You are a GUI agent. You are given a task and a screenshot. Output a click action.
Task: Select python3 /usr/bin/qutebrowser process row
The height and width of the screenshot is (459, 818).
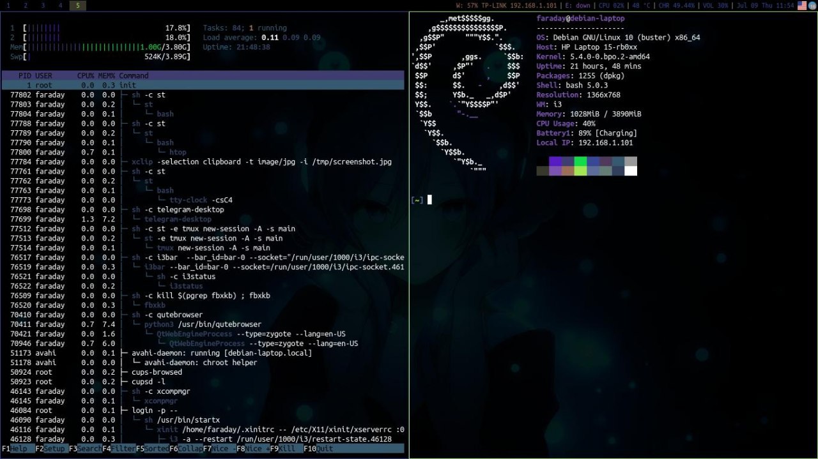coord(203,324)
